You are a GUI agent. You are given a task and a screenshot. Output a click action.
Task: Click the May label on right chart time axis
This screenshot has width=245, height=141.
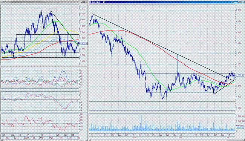(134, 138)
